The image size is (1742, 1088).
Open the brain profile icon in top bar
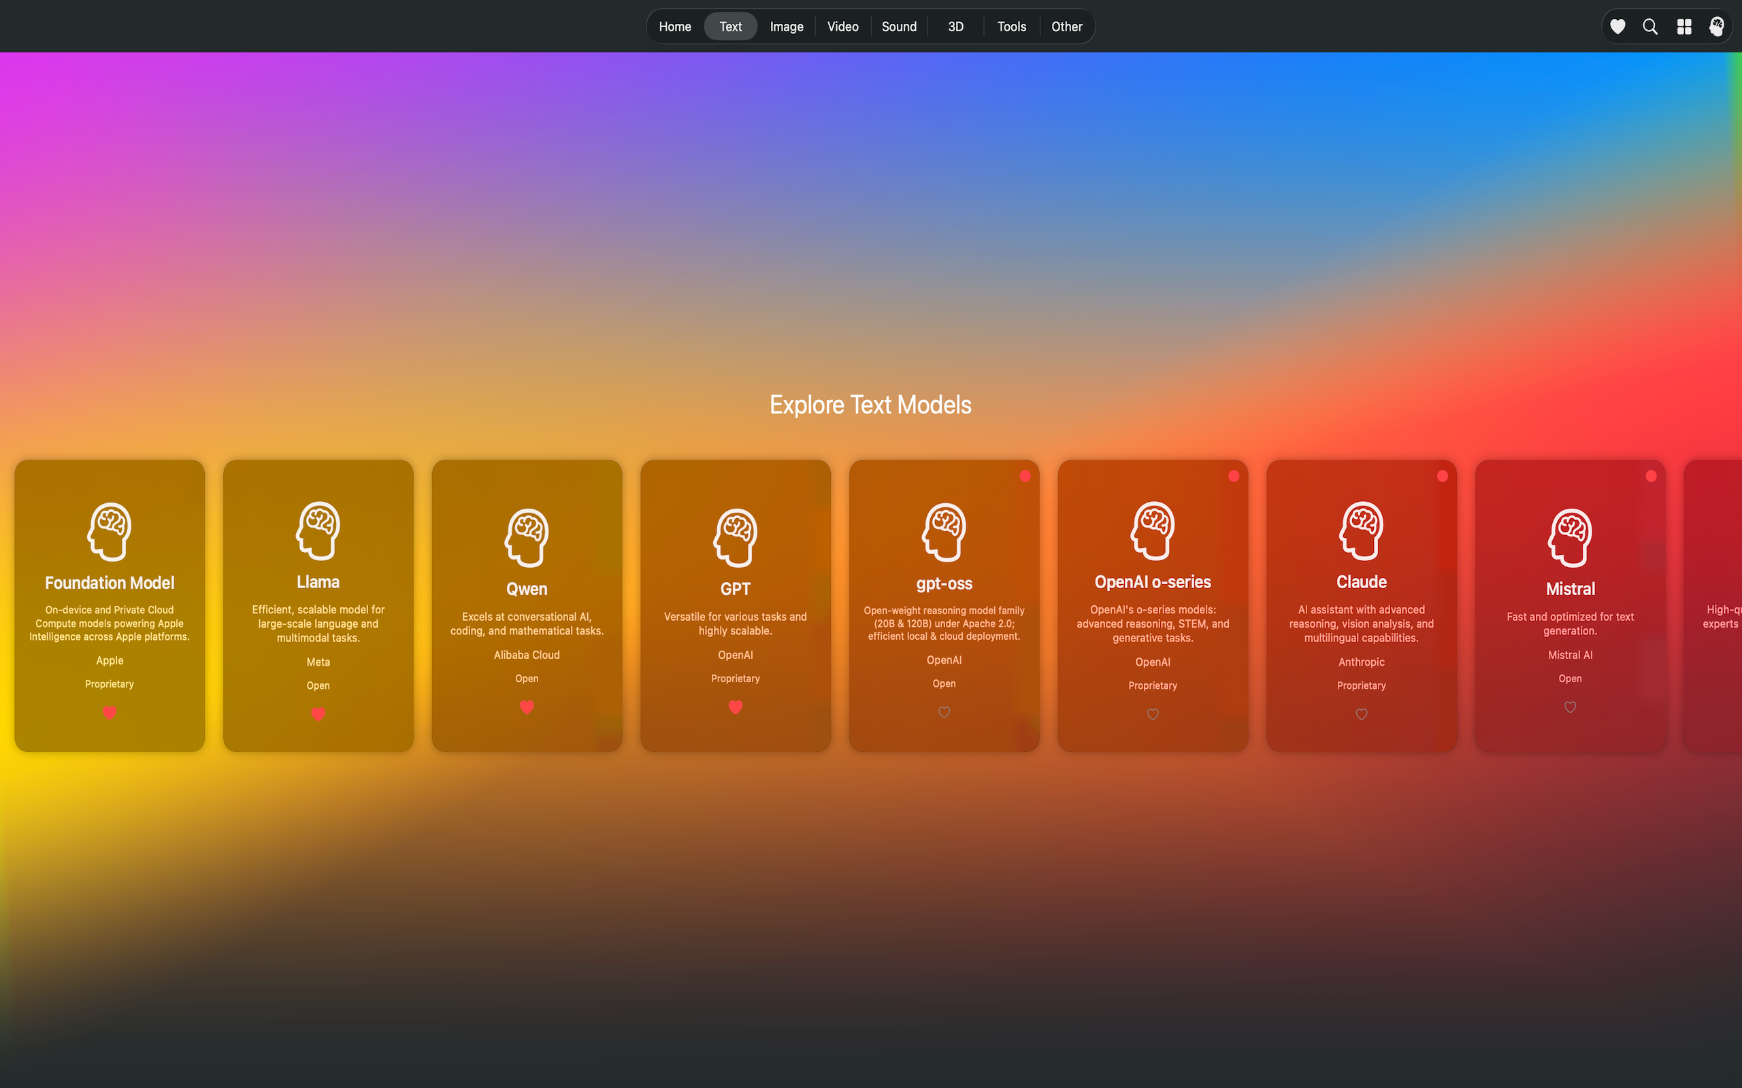(x=1717, y=27)
